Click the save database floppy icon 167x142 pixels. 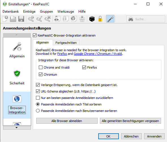click(x=21, y=19)
